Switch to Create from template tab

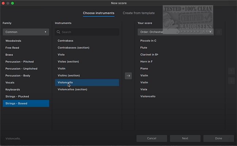click(139, 13)
